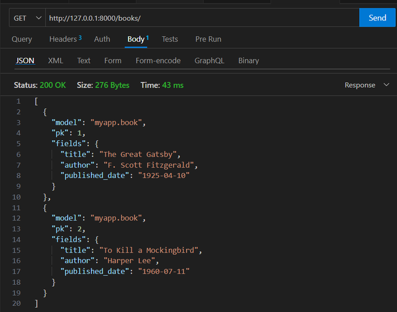Switch to Form-encode body type

(158, 61)
